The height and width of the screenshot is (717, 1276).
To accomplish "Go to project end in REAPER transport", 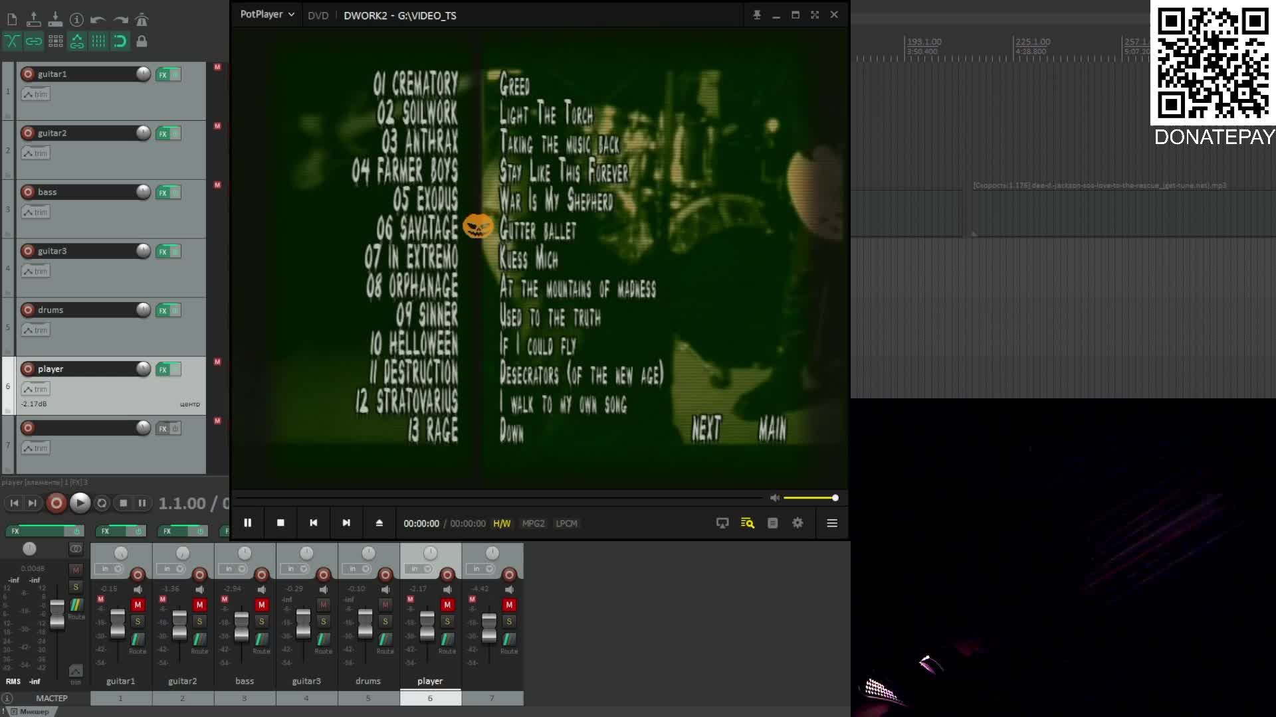I will point(32,503).
